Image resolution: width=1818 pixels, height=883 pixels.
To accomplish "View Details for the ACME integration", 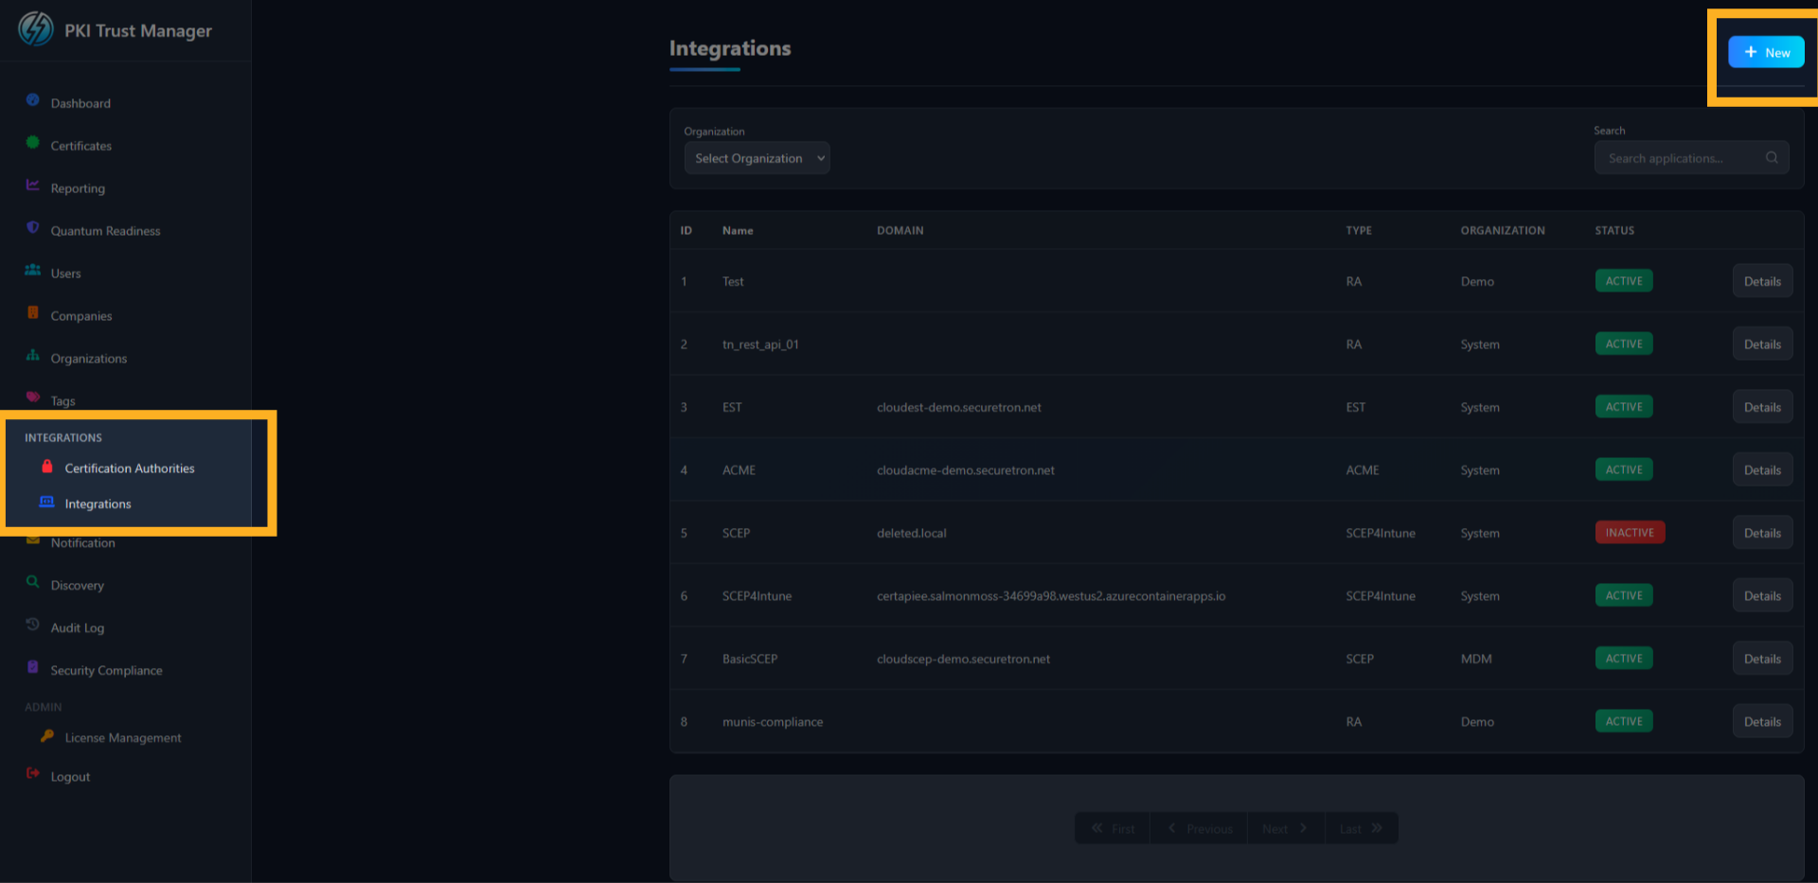I will coord(1761,469).
